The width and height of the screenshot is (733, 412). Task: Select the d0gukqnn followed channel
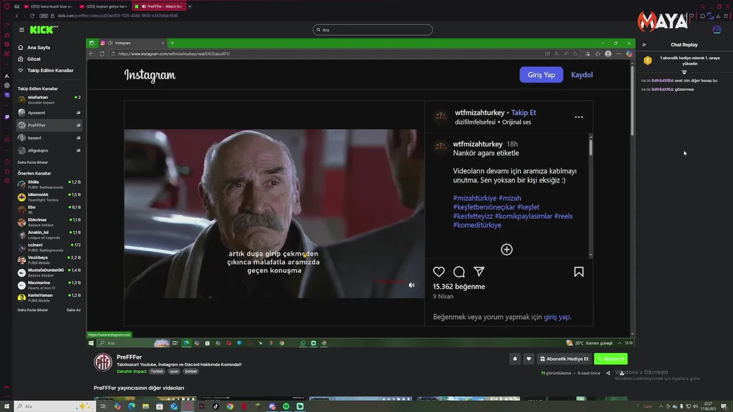pos(49,150)
